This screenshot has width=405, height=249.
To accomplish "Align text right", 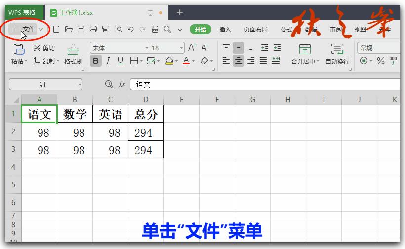I will click(x=251, y=61).
